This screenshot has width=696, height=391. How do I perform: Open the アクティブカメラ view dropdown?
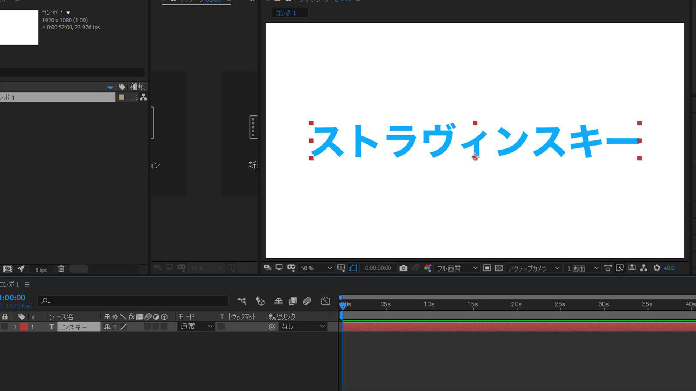point(534,268)
